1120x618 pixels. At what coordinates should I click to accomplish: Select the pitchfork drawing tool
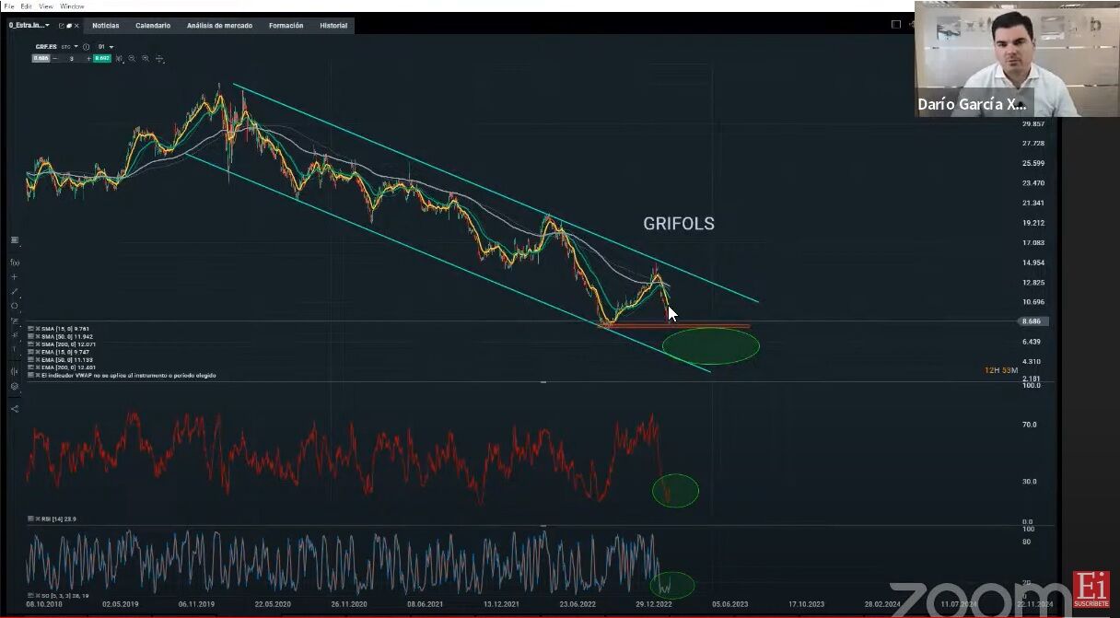point(14,335)
